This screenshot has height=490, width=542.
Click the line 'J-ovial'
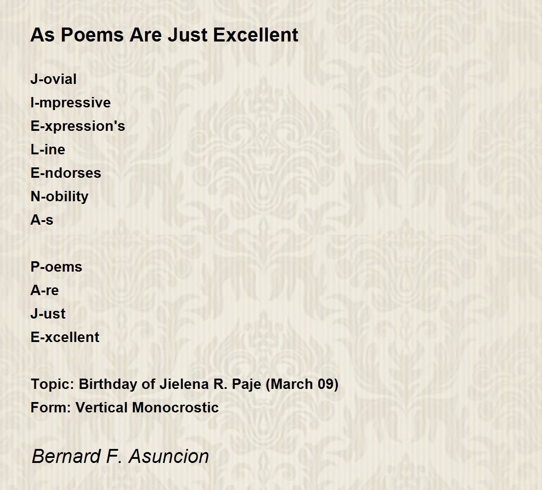[53, 79]
